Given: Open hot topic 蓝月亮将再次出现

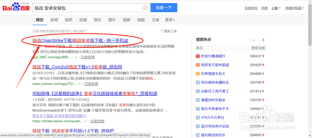Looking at the screenshot, I should coord(215,126).
